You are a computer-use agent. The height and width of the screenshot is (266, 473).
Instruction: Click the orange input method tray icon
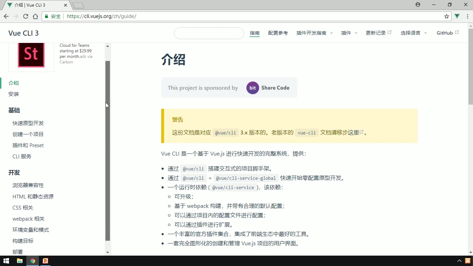pyautogui.click(x=468, y=261)
